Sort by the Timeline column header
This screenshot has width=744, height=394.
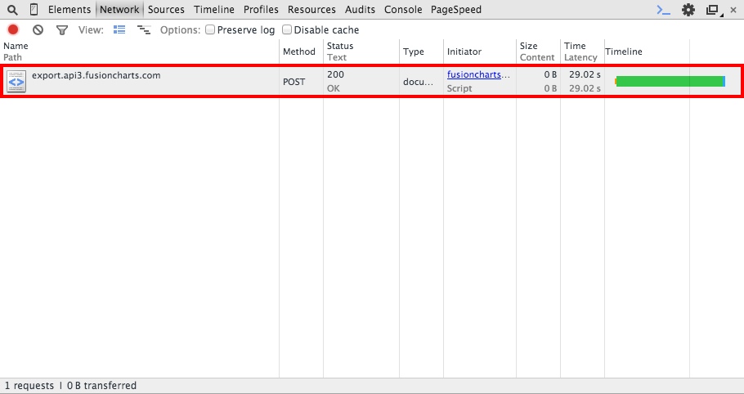click(624, 51)
